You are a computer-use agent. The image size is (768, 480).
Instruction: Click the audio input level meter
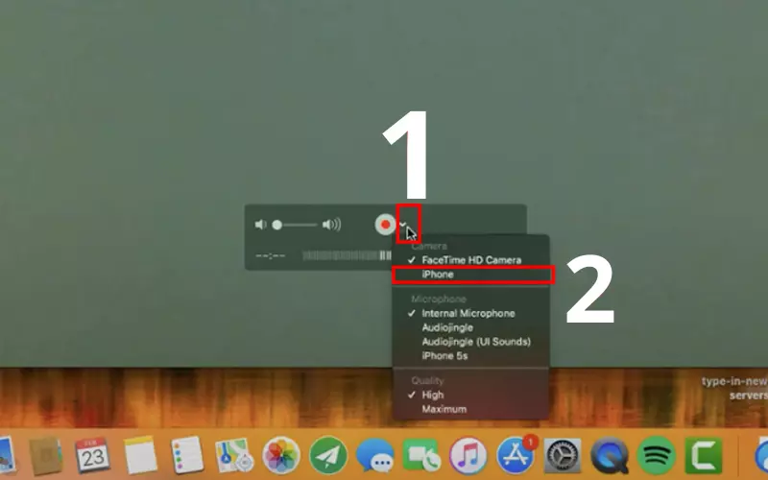tap(347, 255)
